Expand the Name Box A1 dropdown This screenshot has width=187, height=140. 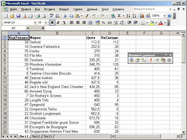coord(28,28)
